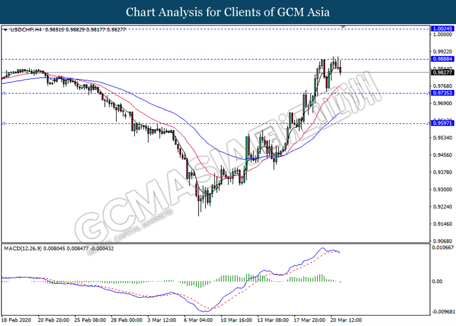Click the current price label 0.98277
The image size is (456, 326).
442,72
